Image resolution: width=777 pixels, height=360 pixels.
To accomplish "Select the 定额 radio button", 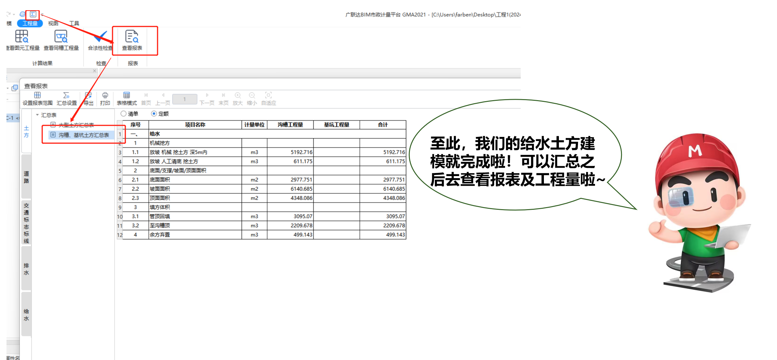I will [x=154, y=114].
